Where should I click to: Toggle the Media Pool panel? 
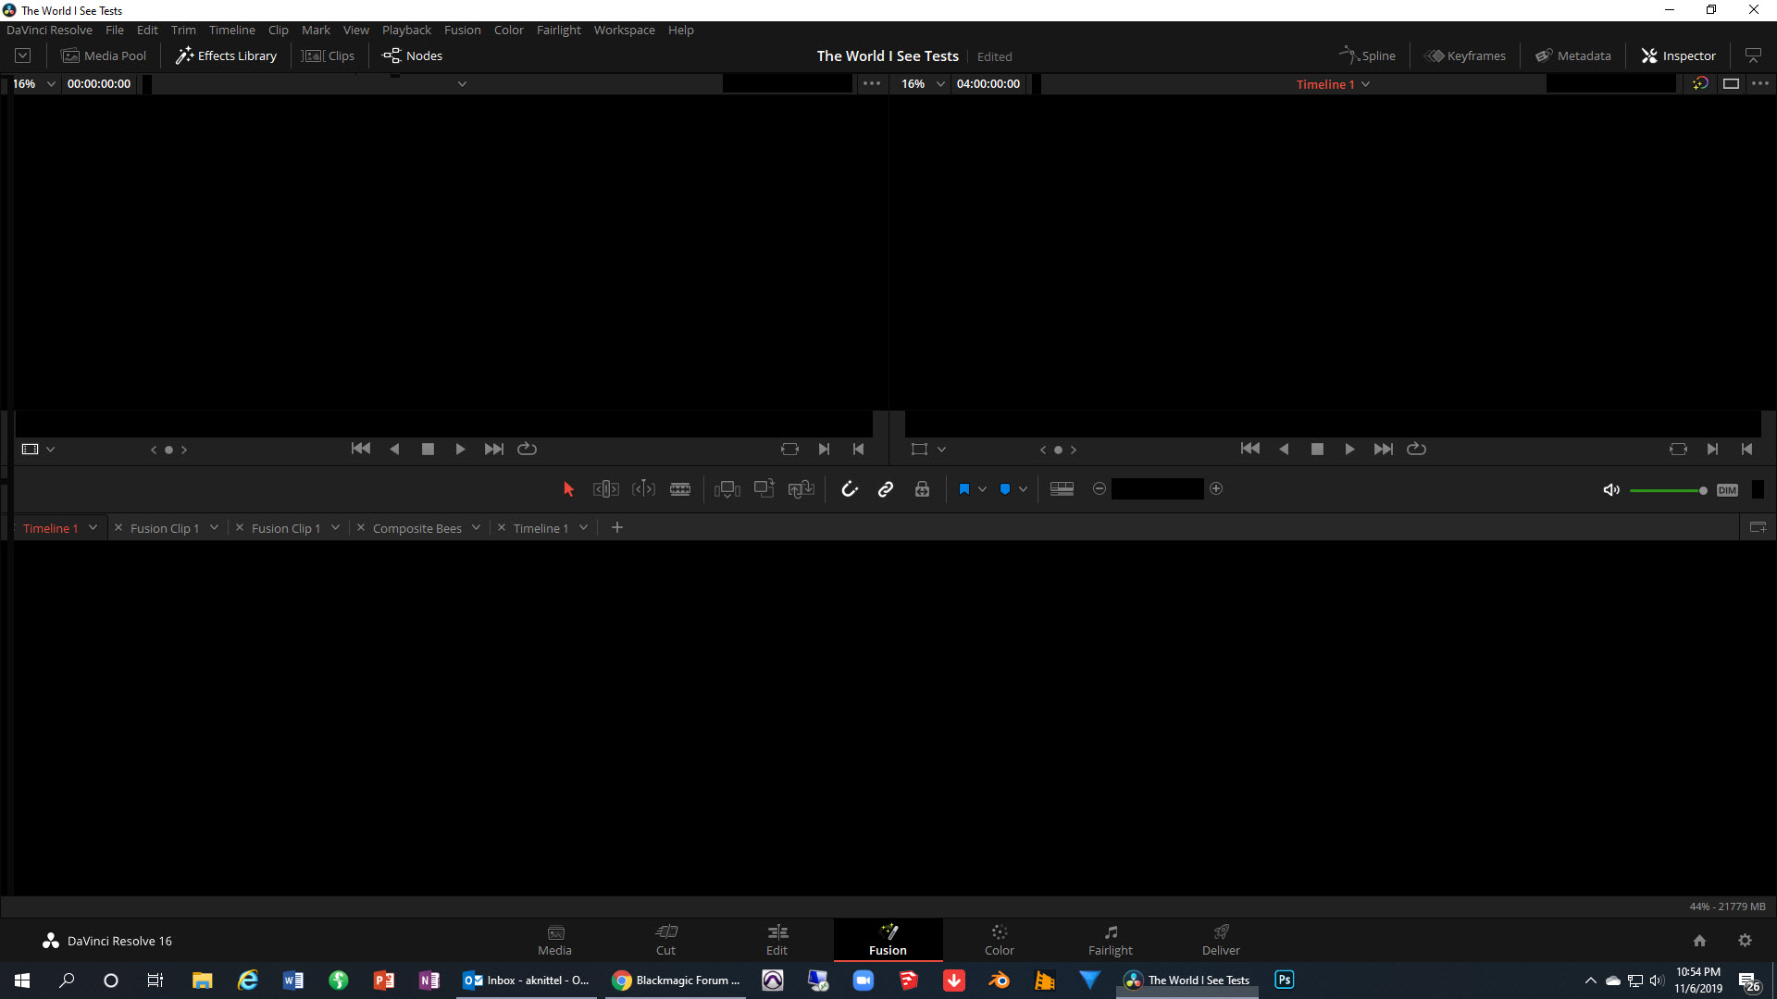(x=104, y=55)
